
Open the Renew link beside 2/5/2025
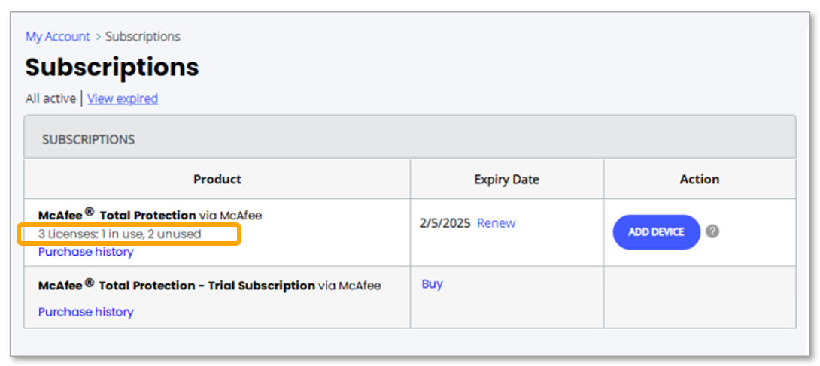496,223
